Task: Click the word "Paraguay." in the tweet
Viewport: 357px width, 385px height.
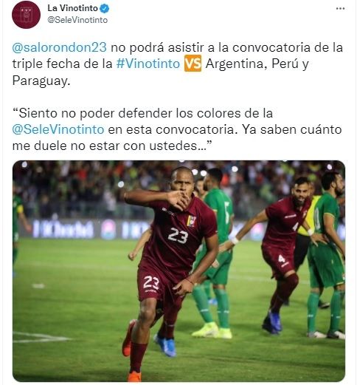Action: [41, 81]
